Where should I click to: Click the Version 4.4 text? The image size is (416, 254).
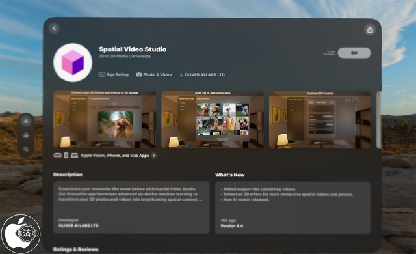pos(231,226)
